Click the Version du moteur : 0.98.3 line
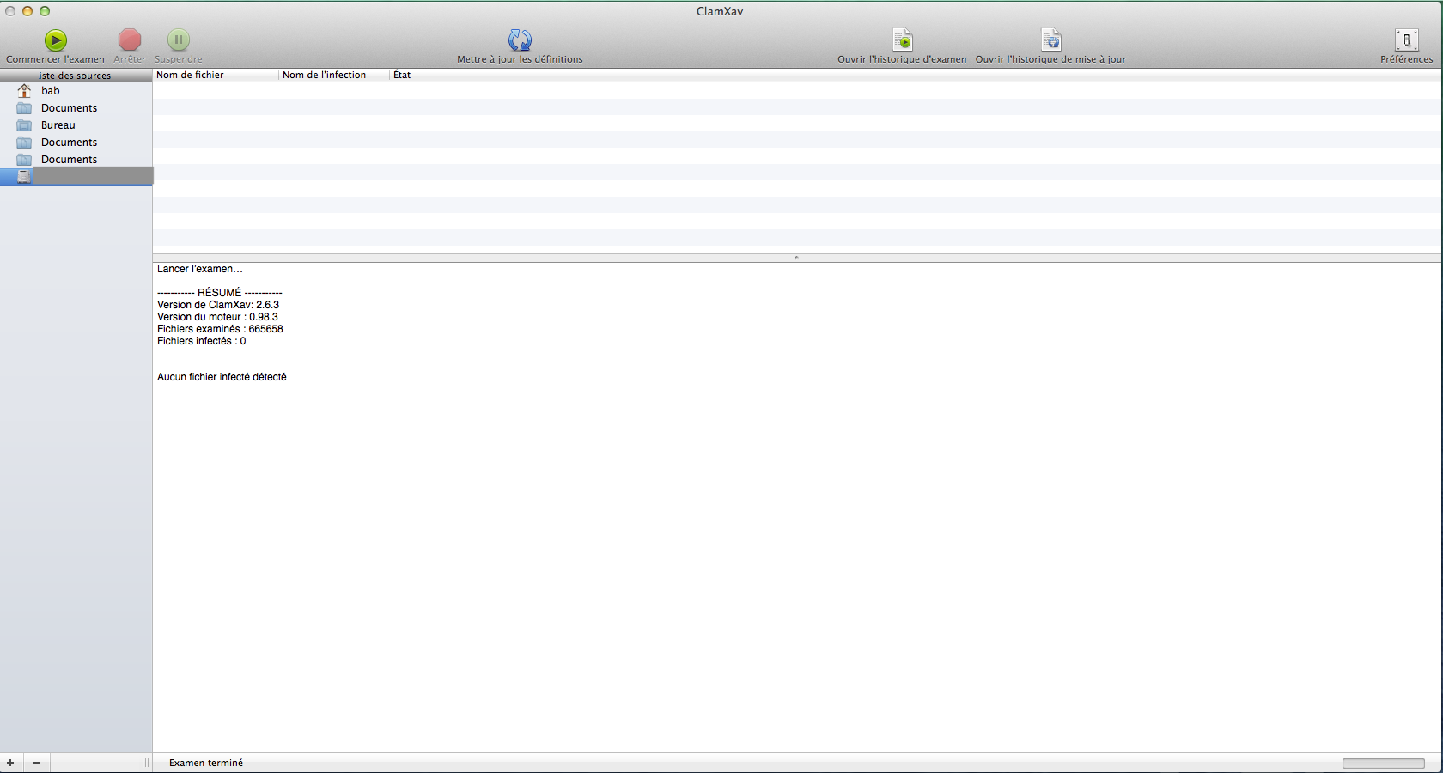The width and height of the screenshot is (1443, 773). click(217, 317)
